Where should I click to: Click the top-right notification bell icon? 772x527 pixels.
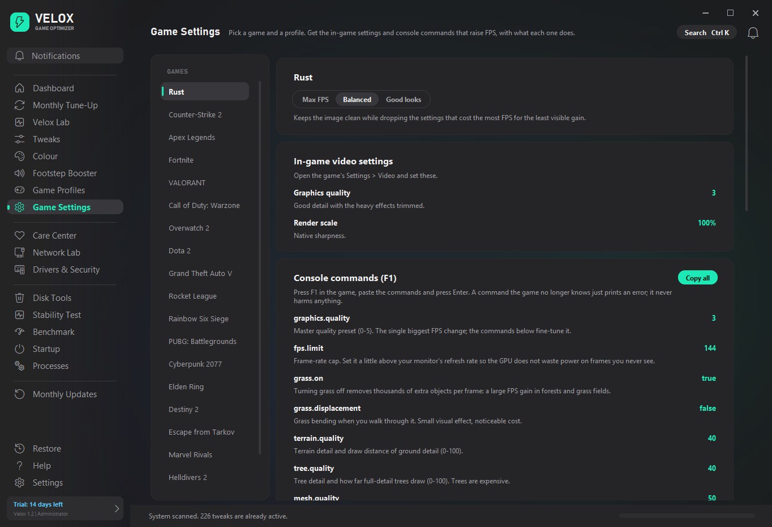tap(753, 33)
